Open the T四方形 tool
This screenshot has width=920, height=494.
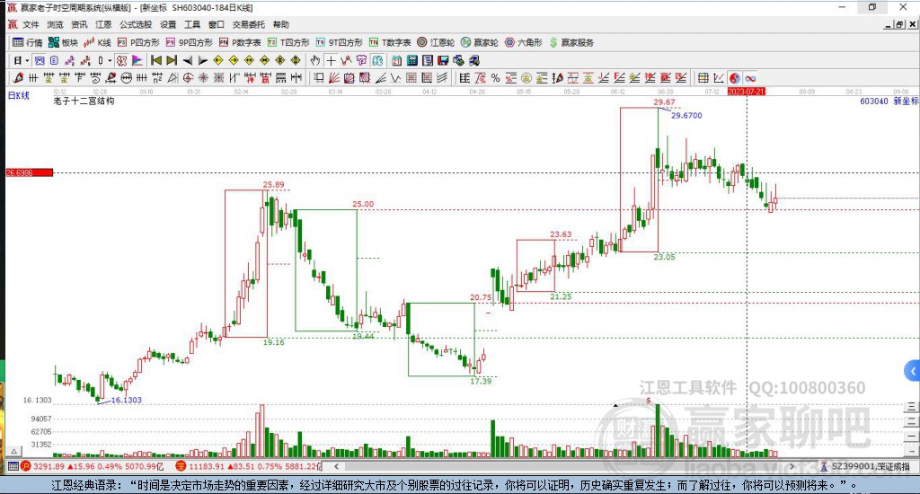pyautogui.click(x=288, y=42)
